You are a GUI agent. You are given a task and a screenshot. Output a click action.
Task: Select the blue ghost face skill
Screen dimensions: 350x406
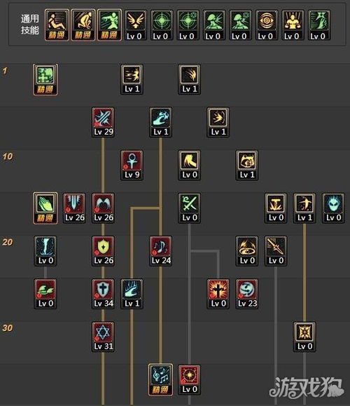click(333, 208)
